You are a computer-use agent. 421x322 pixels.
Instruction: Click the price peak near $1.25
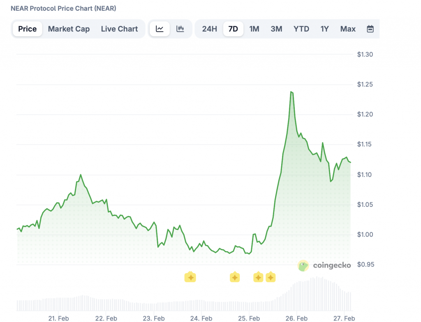tap(291, 92)
